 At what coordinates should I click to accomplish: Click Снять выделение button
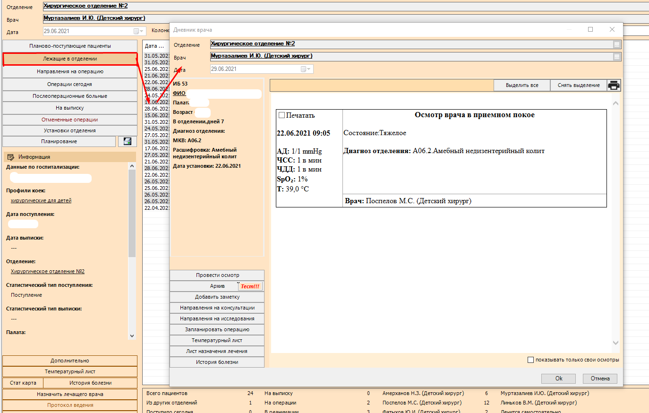coord(579,85)
